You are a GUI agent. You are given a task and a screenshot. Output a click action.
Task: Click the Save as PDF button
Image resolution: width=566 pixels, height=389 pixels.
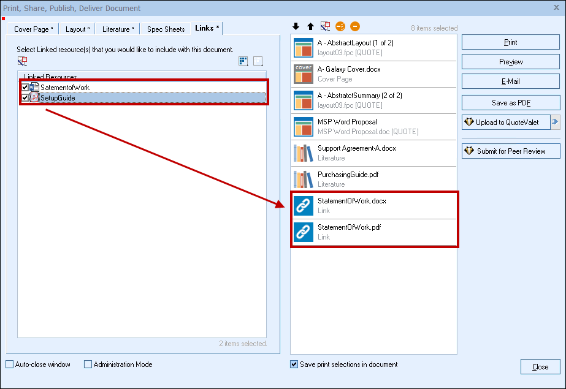[511, 103]
